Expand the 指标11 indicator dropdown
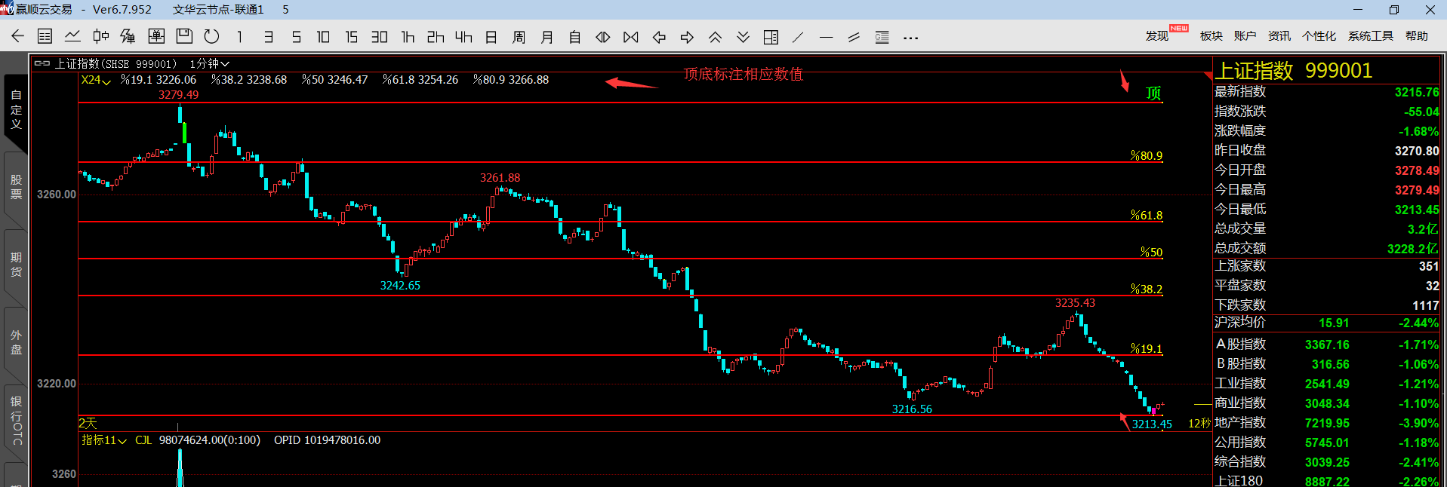The image size is (1447, 487). tap(104, 440)
